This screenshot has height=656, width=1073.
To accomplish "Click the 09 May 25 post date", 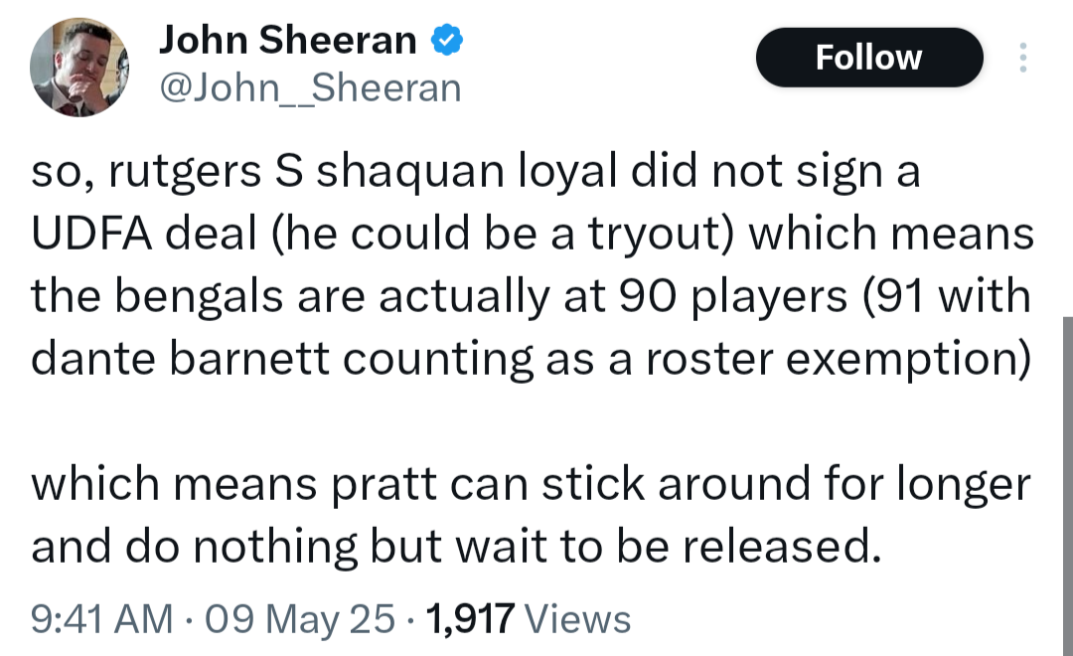I will tap(300, 618).
